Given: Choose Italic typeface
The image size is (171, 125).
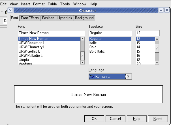Looking at the screenshot, I should coord(110,43).
